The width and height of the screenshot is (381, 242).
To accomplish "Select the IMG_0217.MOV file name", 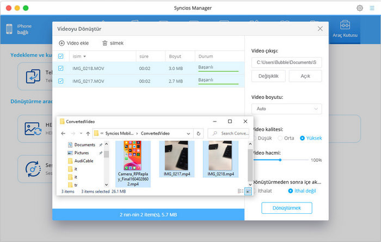I will [x=88, y=81].
